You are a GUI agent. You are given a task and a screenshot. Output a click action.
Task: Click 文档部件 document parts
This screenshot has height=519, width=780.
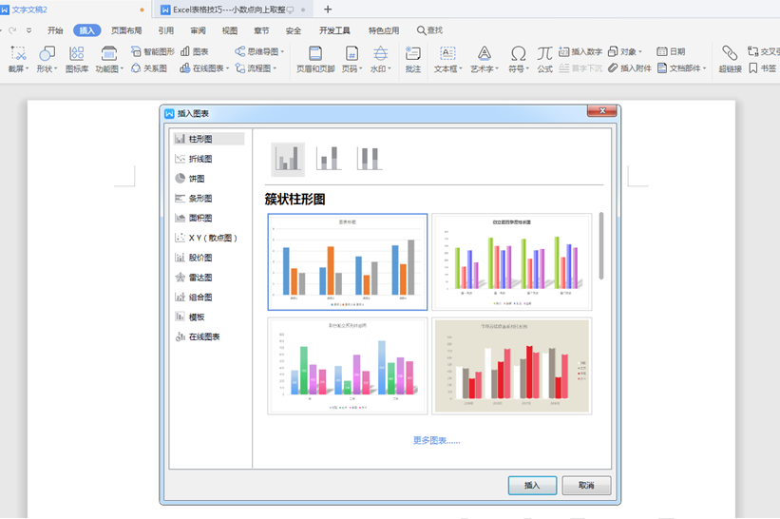681,68
